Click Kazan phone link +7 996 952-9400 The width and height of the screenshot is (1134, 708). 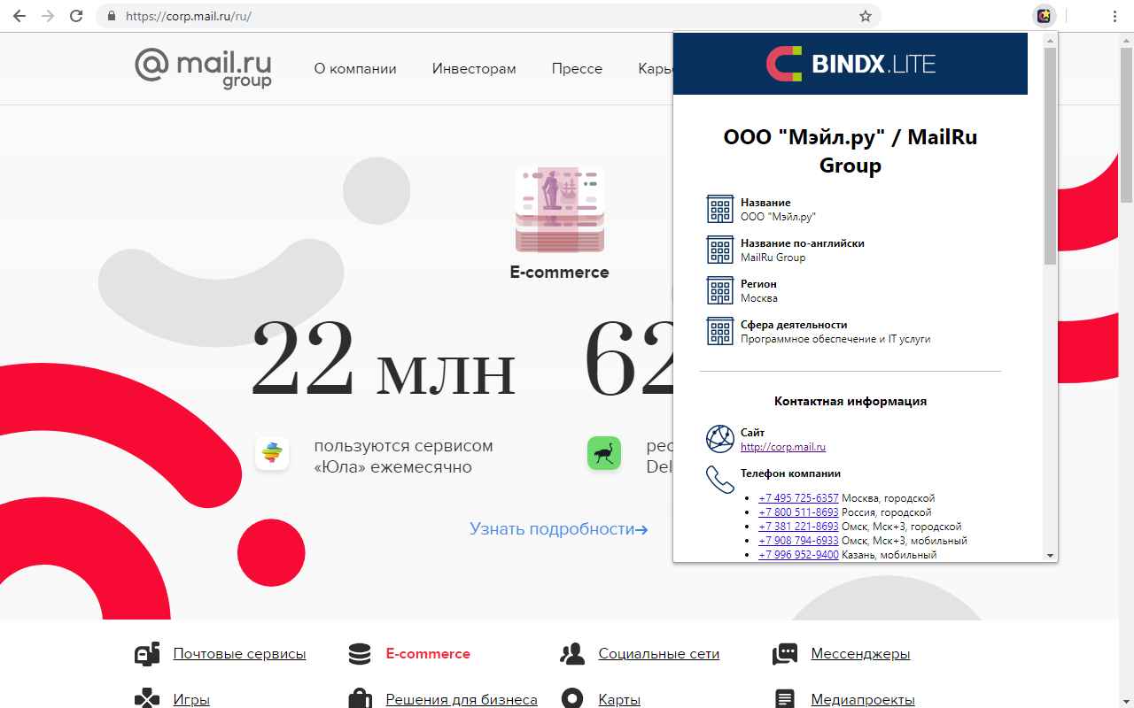(x=798, y=555)
